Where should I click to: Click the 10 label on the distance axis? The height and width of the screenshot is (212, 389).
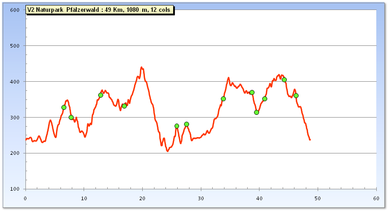[84, 198]
